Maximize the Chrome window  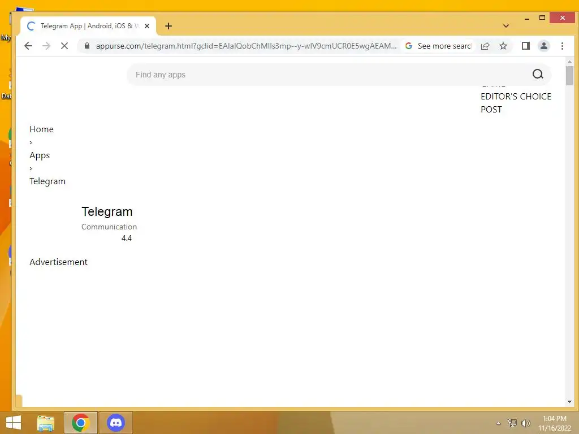[542, 18]
